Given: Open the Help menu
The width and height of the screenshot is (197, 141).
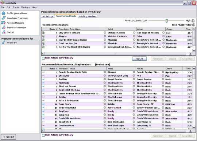Looking at the screenshot, I should pyautogui.click(x=34, y=7).
